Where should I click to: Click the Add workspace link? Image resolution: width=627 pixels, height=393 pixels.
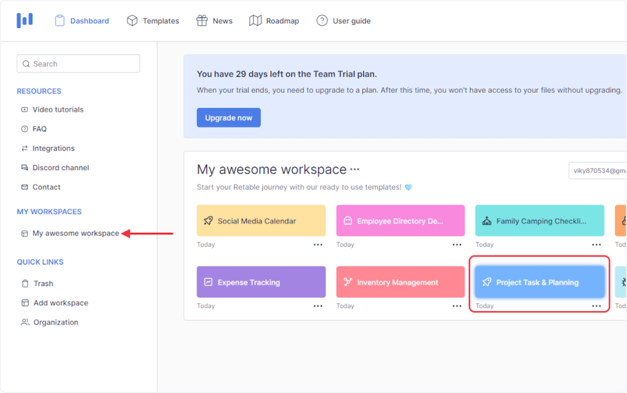point(61,303)
